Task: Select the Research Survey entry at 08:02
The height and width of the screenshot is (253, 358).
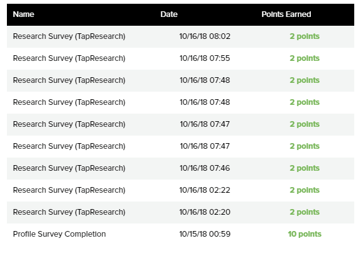Action: point(180,36)
